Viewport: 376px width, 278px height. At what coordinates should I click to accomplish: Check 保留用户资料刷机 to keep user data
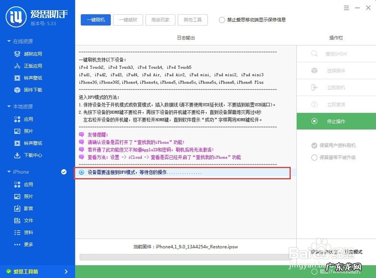coord(315,146)
